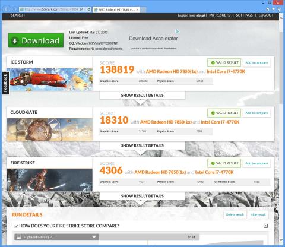Open SEARCH in the site header
Screen dimensions: 285x247
[18, 15]
